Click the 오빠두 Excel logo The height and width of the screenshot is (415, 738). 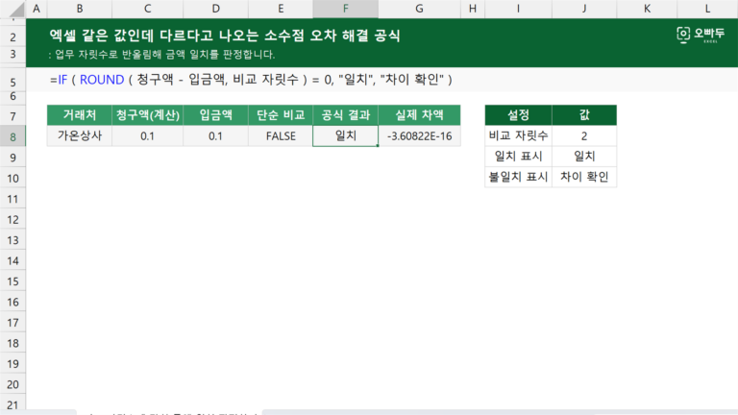[x=701, y=35]
